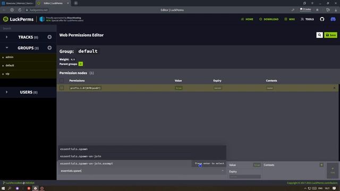Click the taskbar clock
Screen dimensions: 340x191
327,188
